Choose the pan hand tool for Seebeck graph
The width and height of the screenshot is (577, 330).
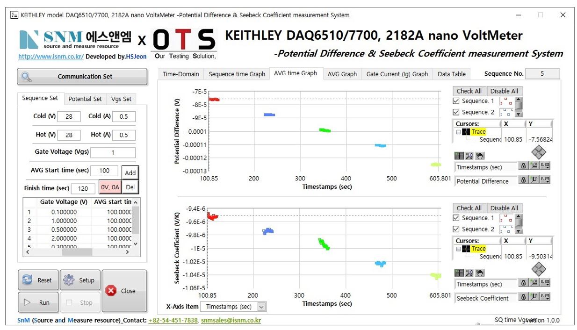(480, 273)
